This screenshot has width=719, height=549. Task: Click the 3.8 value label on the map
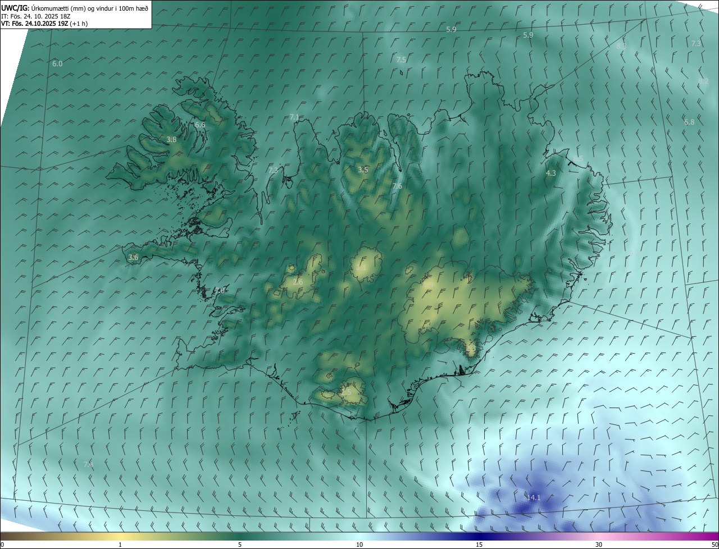point(172,140)
